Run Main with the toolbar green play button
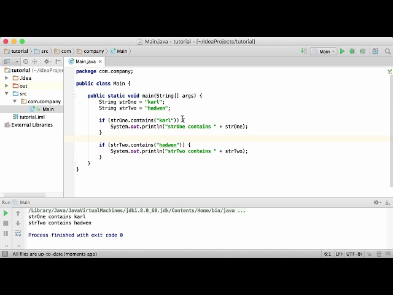This screenshot has width=393, height=295. [342, 52]
